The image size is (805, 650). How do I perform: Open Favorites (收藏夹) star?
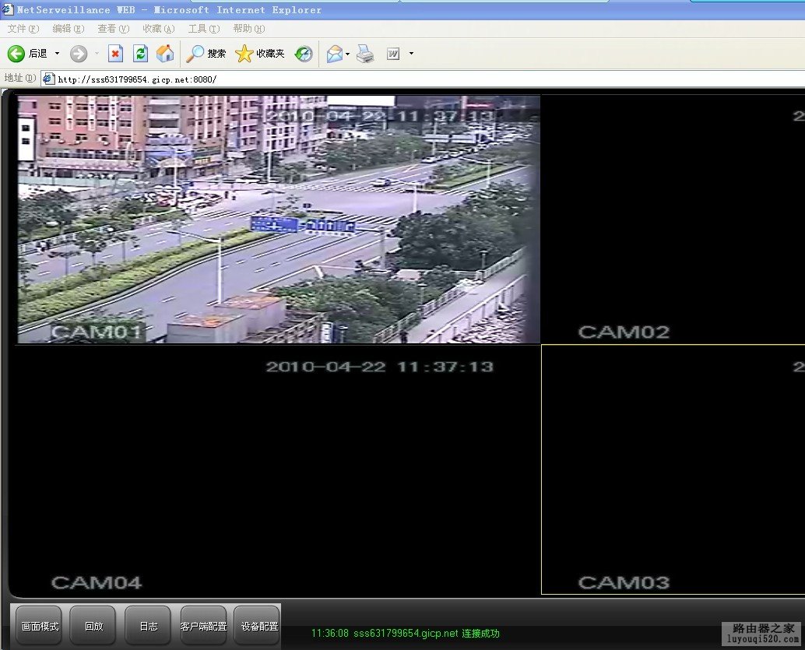pyautogui.click(x=244, y=54)
